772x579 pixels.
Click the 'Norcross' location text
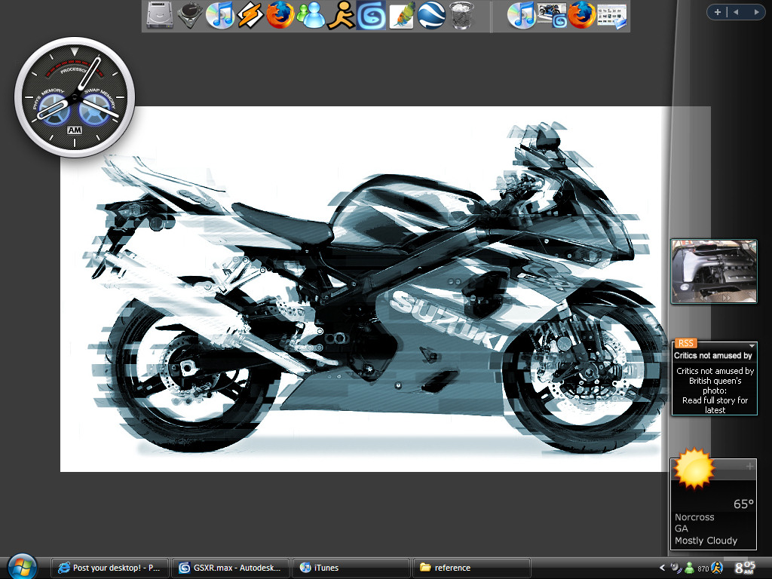[694, 517]
